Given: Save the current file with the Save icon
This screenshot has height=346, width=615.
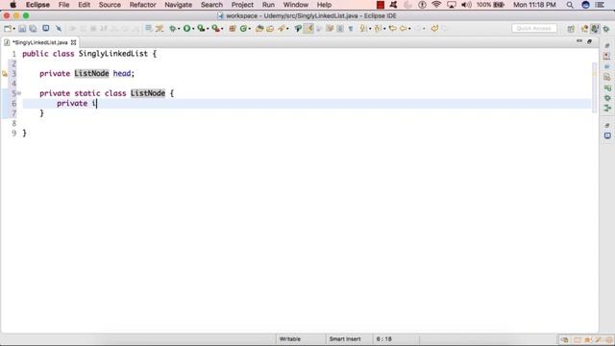Looking at the screenshot, I should point(22,28).
